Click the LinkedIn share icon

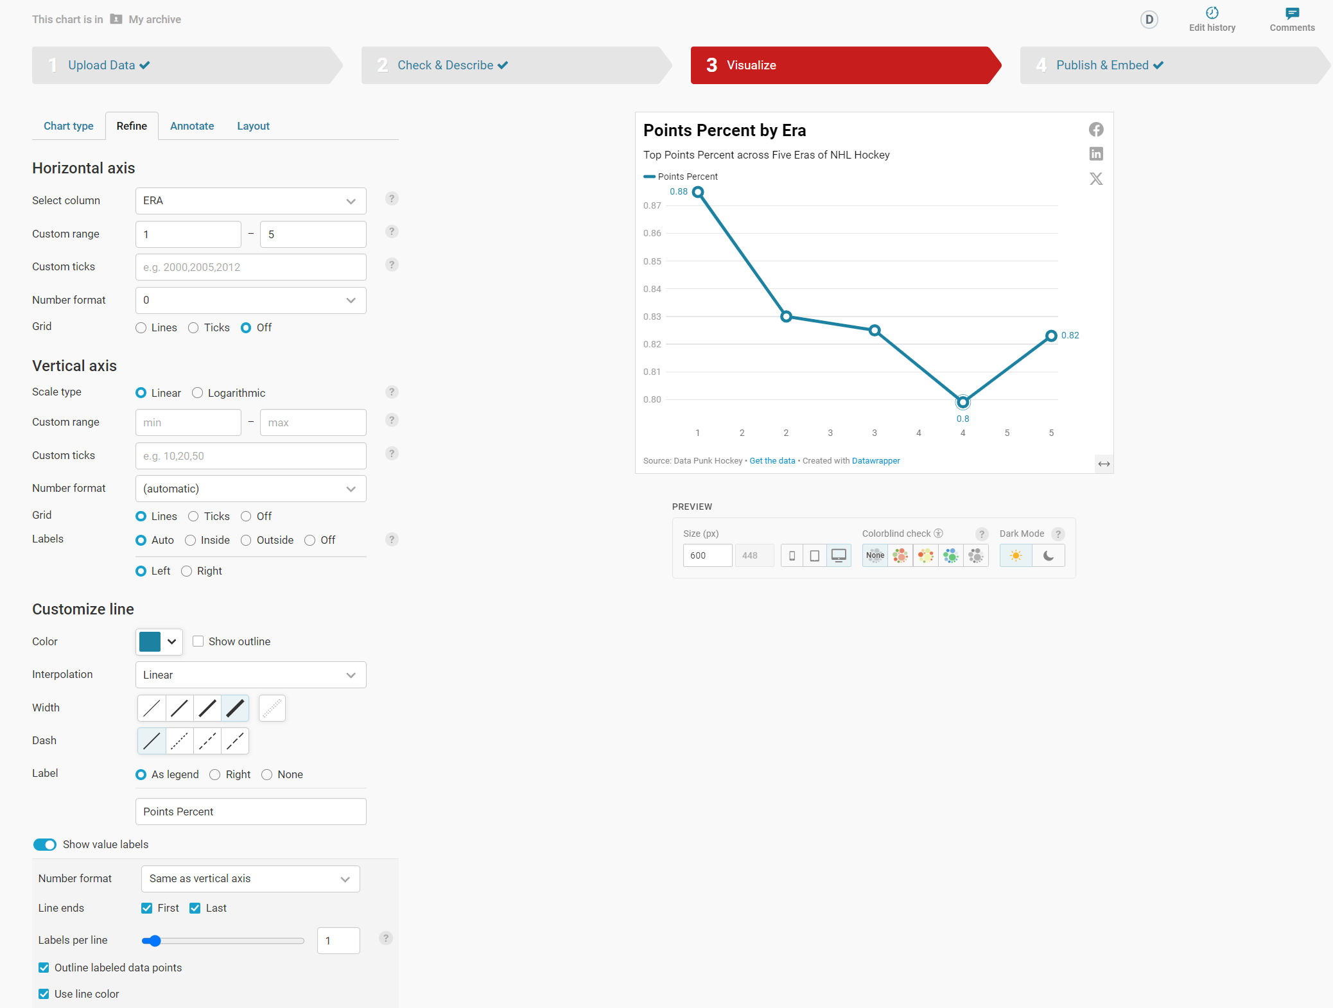pyautogui.click(x=1096, y=154)
